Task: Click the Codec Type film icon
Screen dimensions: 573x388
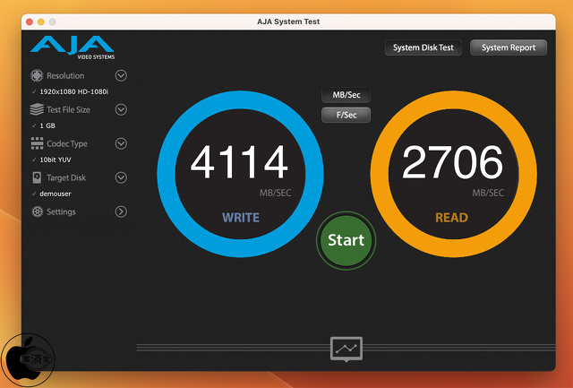Action: (x=37, y=143)
